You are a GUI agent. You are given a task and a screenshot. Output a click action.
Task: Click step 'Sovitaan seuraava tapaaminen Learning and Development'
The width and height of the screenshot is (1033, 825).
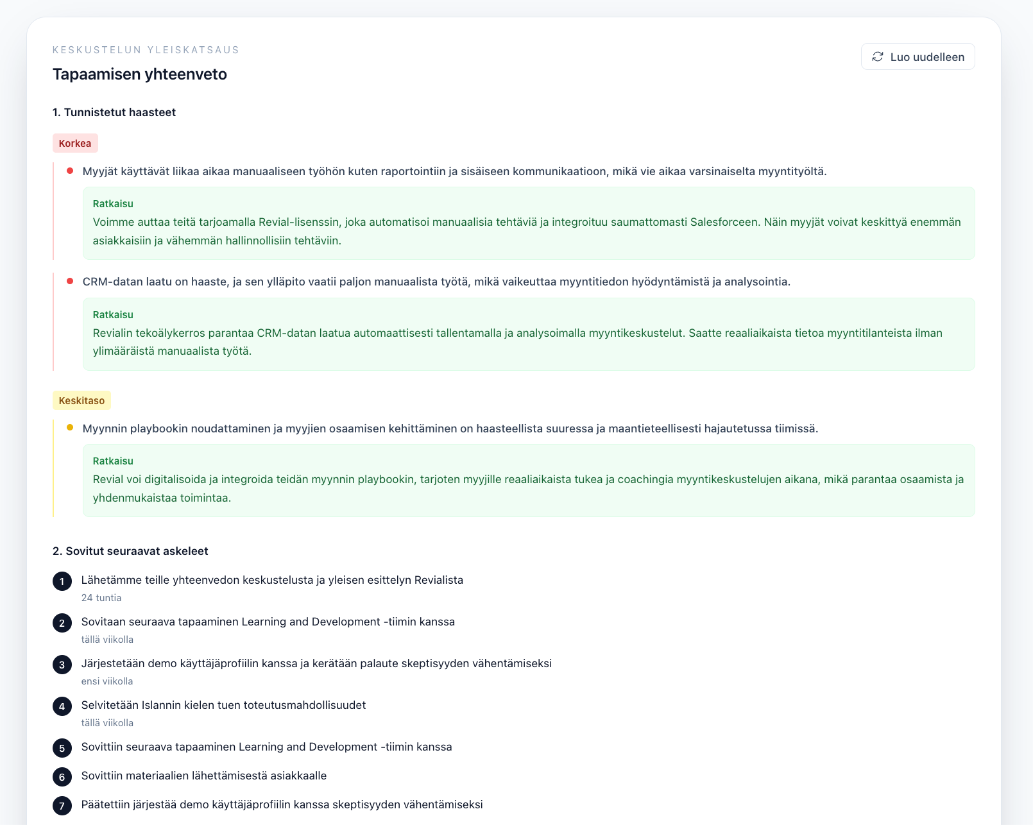(x=268, y=622)
